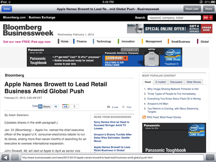Click the LinkedIn share count 16
The height and width of the screenshot is (162, 216).
click(x=55, y=107)
